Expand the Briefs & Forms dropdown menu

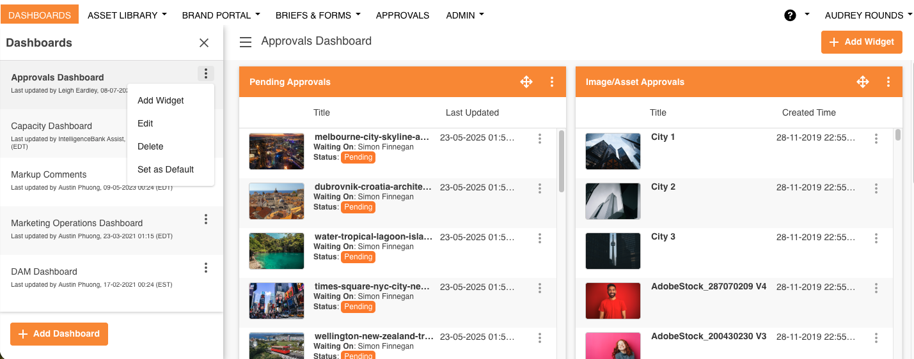coord(318,15)
